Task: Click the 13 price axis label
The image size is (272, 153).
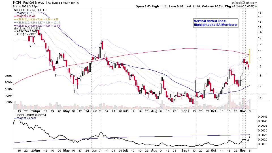Action: point(260,38)
